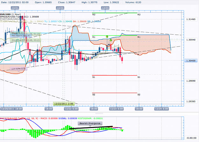Grab the divider handle between price and MACD panels
The width and height of the screenshot is (199, 142).
pyautogui.click(x=99, y=113)
